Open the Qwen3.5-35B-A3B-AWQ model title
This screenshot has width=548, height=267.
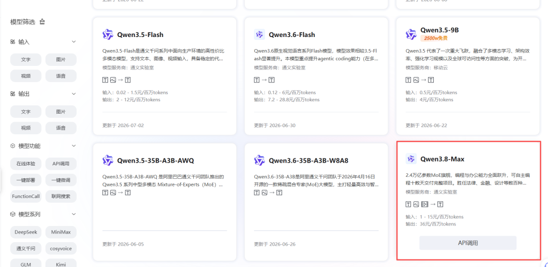point(156,161)
